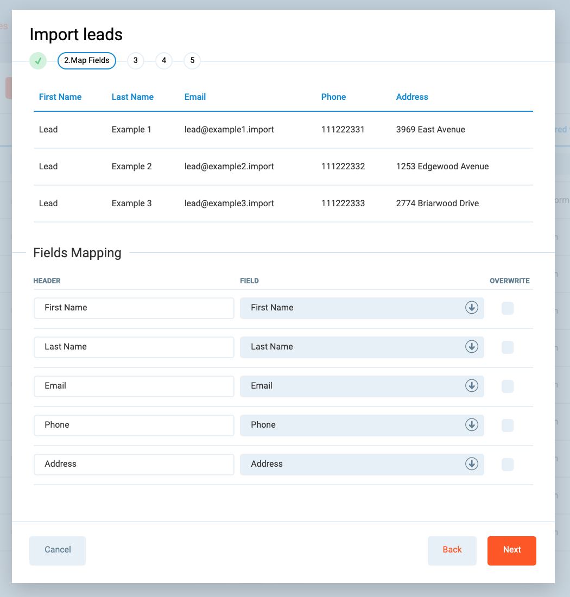Tick the Phone overwrite checkbox

(x=507, y=425)
